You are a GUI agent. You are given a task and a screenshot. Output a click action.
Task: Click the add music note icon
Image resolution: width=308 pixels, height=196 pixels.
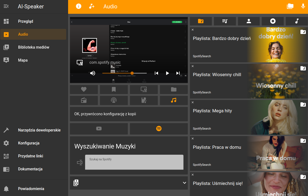92,6
